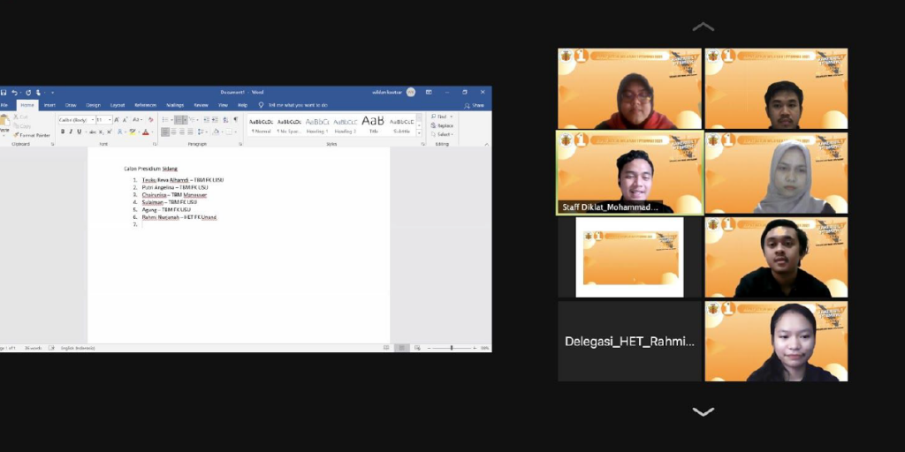Screen dimensions: 905x452
Task: Click the Increase Indent icon
Action: click(214, 119)
